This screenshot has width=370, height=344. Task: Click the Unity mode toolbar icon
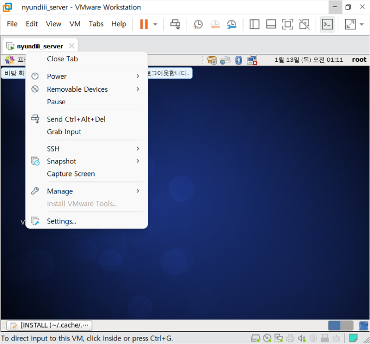tap(304, 24)
